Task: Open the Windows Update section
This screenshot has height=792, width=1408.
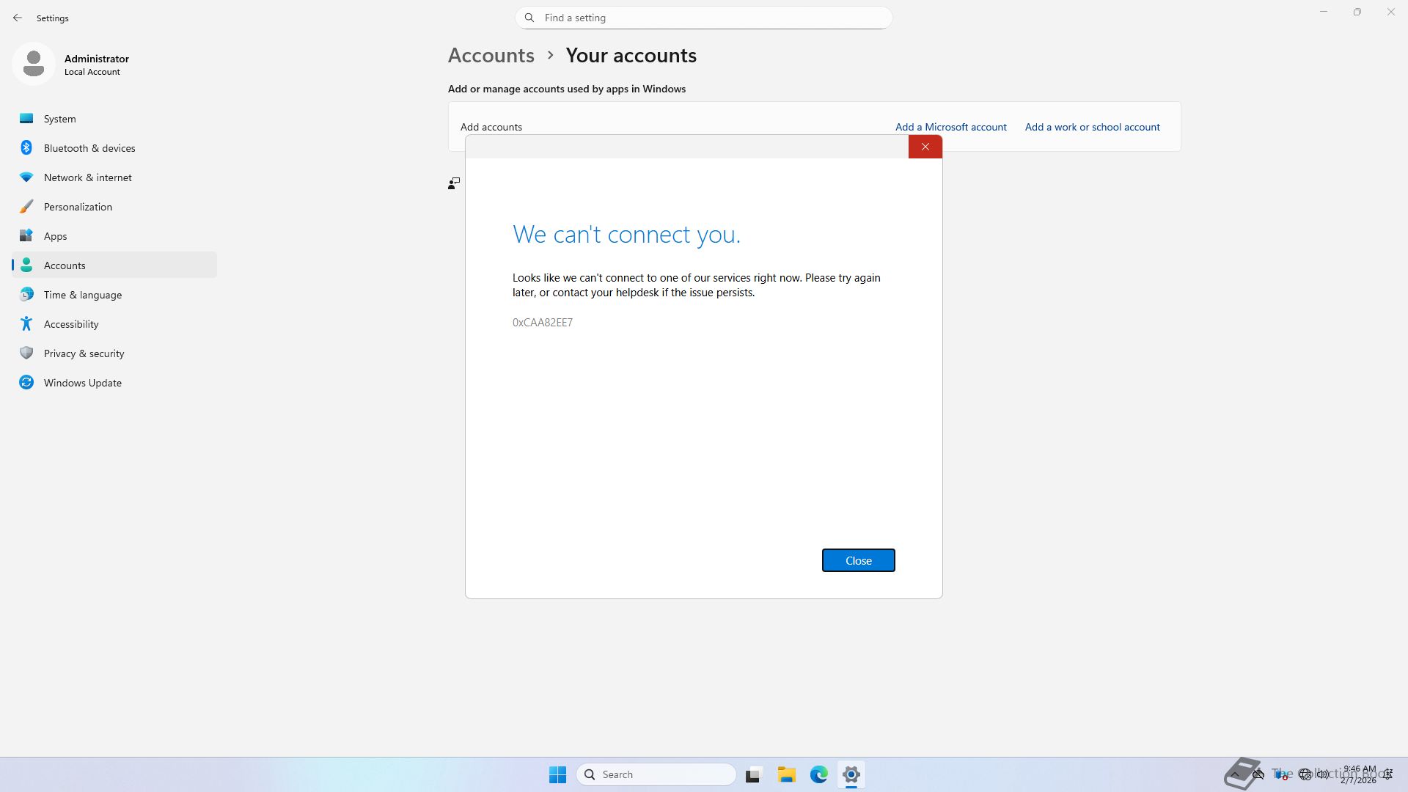Action: coord(82,383)
